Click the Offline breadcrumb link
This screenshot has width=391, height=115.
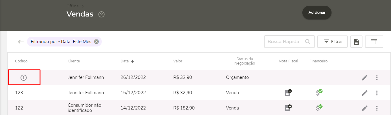pyautogui.click(x=73, y=6)
